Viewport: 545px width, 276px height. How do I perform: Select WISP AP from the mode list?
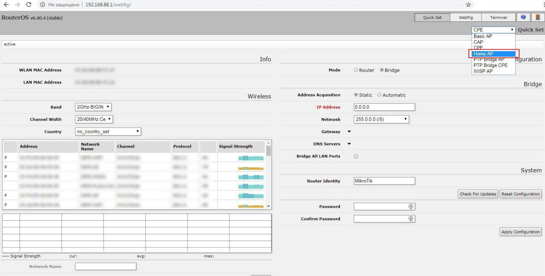click(x=494, y=71)
